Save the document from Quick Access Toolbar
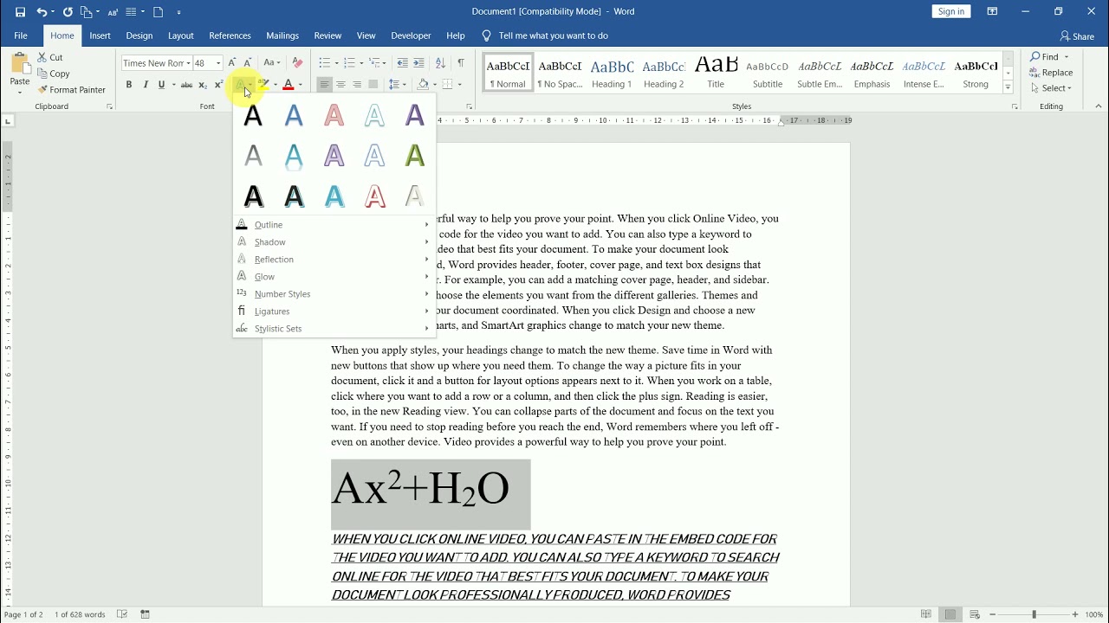Screen dimensions: 1109x623 20,12
